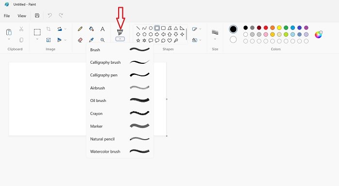339x186 pixels.
Task: Pick the Color picker eyedropper
Action: [x=91, y=40]
